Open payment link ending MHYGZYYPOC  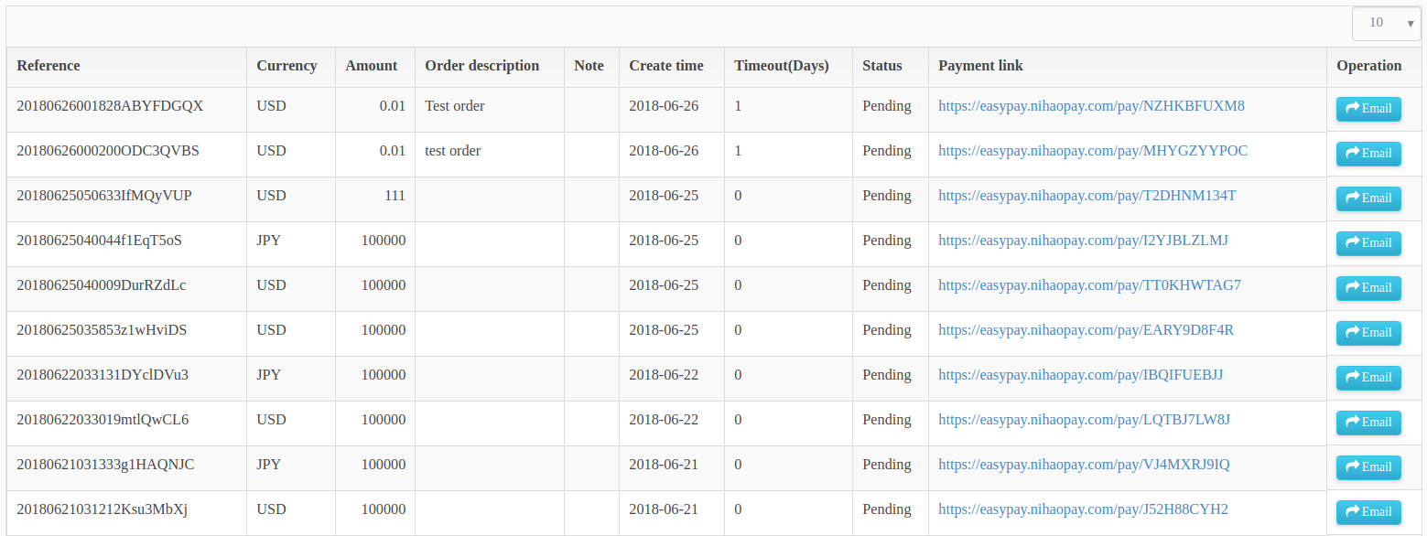point(1093,151)
